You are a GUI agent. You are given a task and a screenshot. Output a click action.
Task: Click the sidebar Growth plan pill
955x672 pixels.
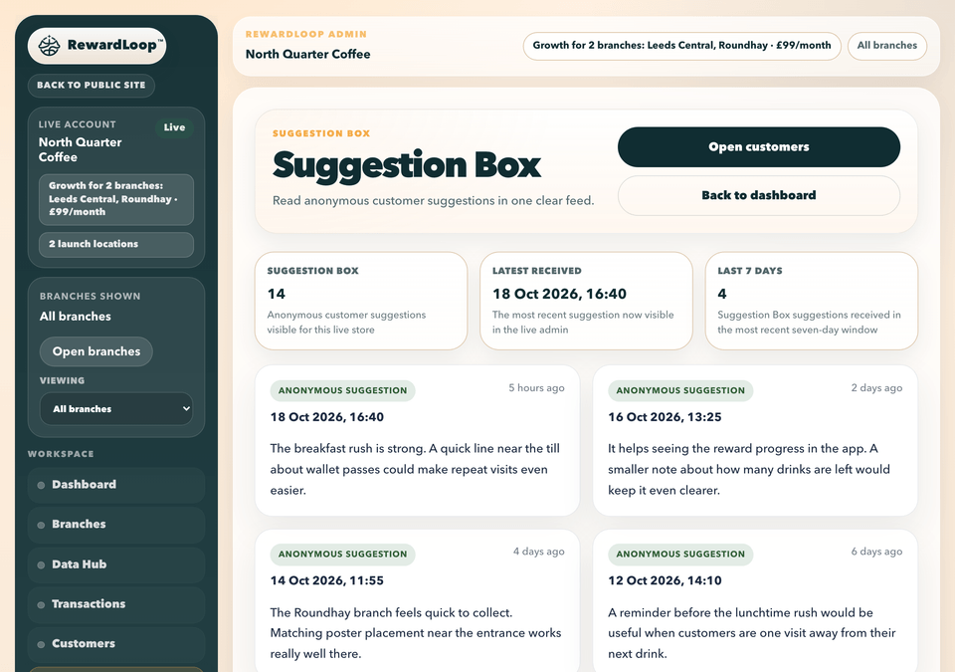tap(116, 199)
